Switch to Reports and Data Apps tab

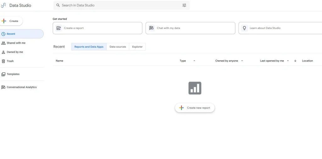89,47
